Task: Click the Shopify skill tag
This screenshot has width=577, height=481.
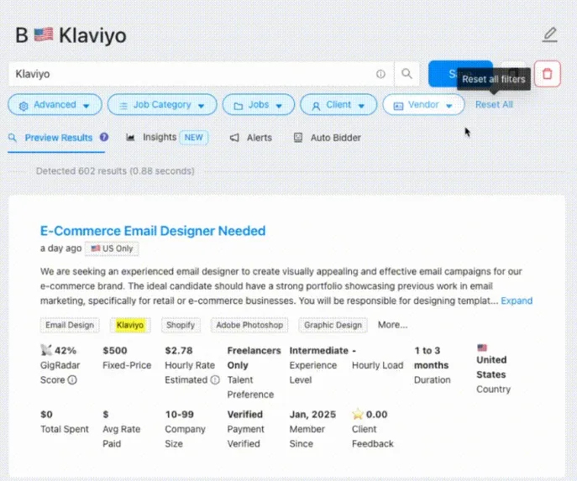Action: click(x=181, y=325)
